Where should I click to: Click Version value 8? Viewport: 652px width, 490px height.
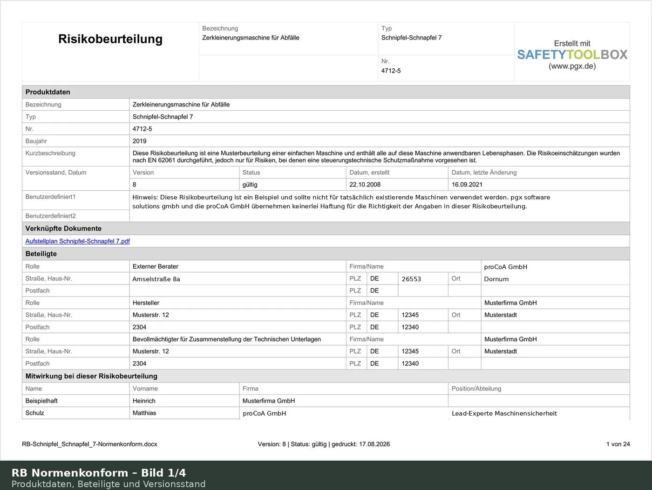[135, 185]
